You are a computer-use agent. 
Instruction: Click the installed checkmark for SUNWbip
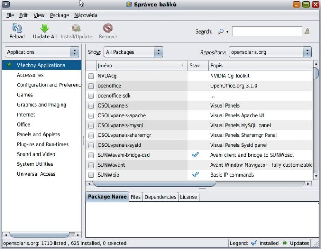(x=196, y=175)
